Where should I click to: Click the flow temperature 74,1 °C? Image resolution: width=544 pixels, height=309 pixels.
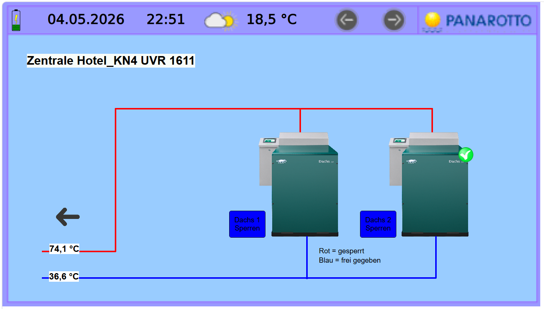[64, 249]
